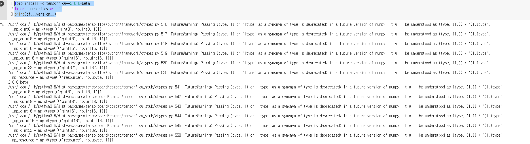
Task: Click the 'import tensorflow as tf' code line
Action: [37, 9]
